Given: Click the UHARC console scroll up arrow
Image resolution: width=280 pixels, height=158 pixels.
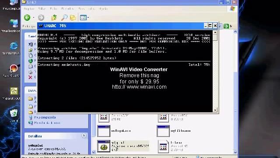Looking at the screenshot, I should (215, 32).
